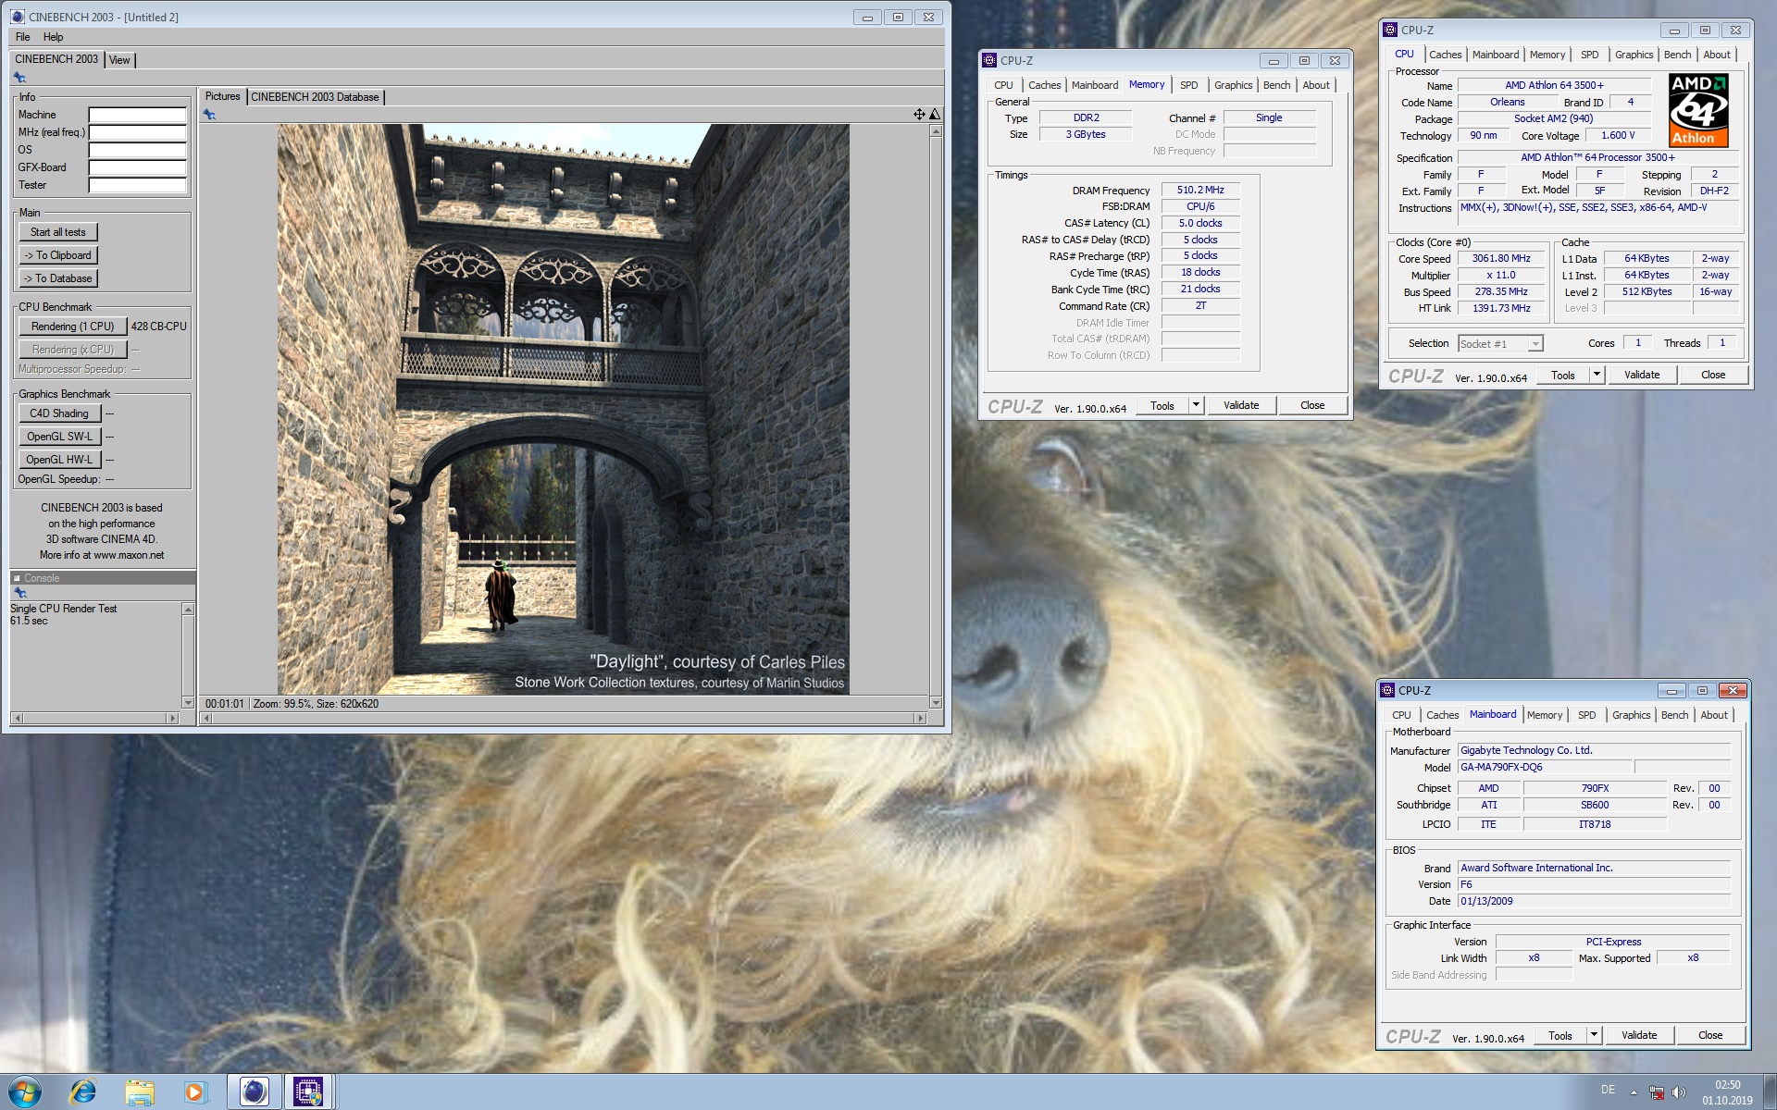Click the move cross icon above picture
The image size is (1777, 1110).
919,115
